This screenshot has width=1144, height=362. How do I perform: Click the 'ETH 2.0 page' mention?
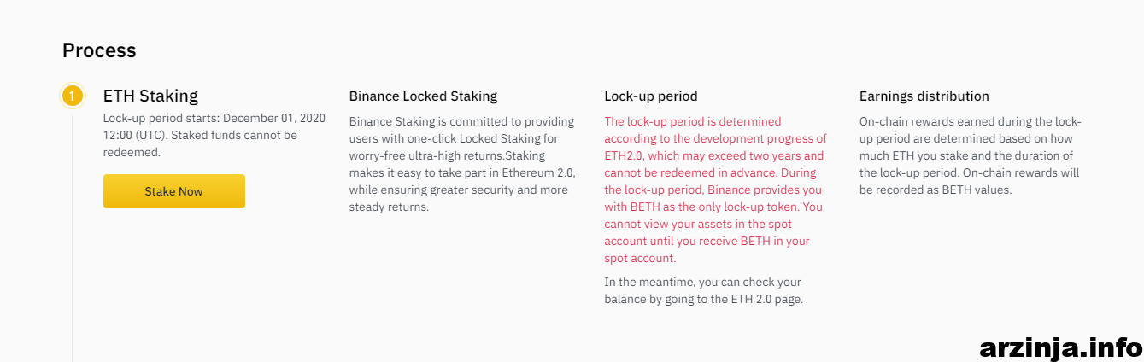point(766,299)
